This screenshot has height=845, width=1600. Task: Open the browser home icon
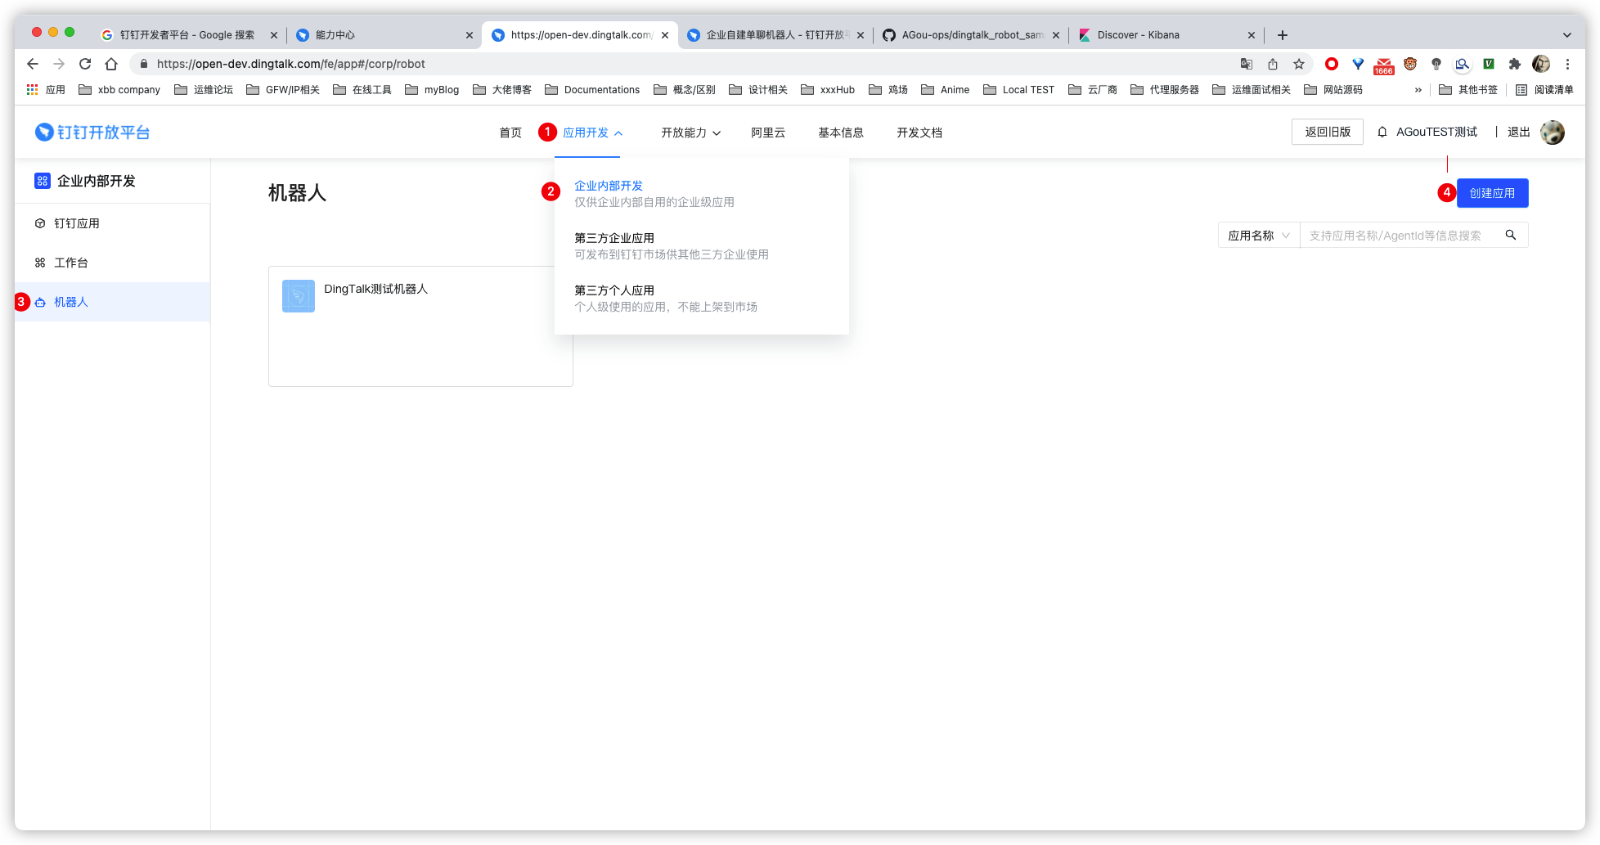coord(111,64)
